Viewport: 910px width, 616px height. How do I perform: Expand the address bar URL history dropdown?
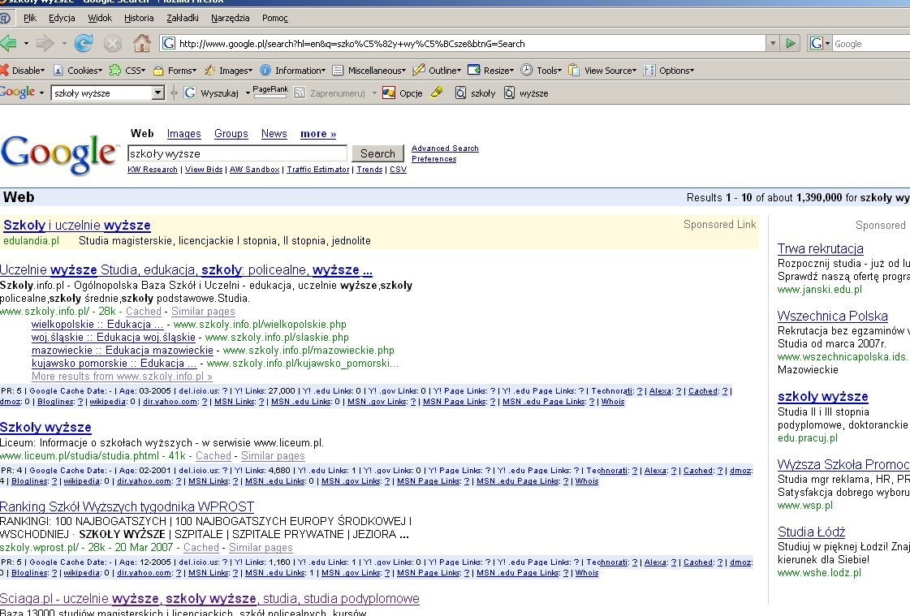tap(773, 44)
